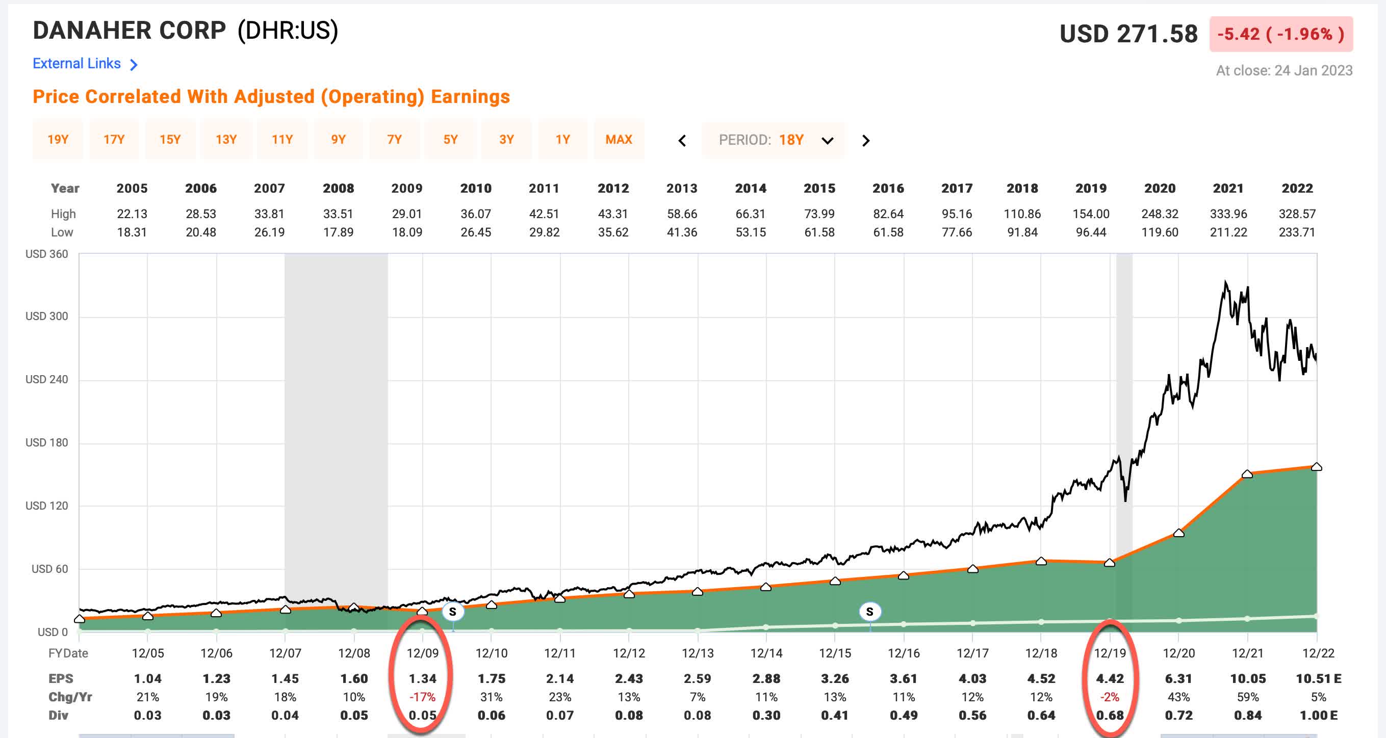Click the 2005 year column header
1386x738 pixels.
click(132, 188)
